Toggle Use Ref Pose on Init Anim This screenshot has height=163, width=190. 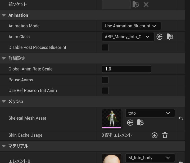tap(105, 91)
